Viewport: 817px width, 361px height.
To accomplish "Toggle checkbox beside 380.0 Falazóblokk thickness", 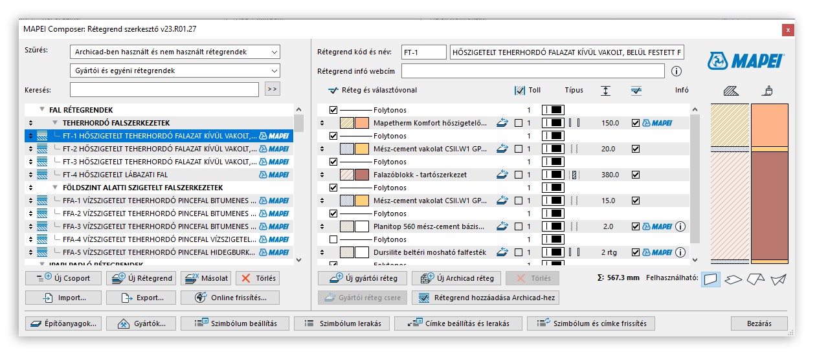I will (x=635, y=175).
